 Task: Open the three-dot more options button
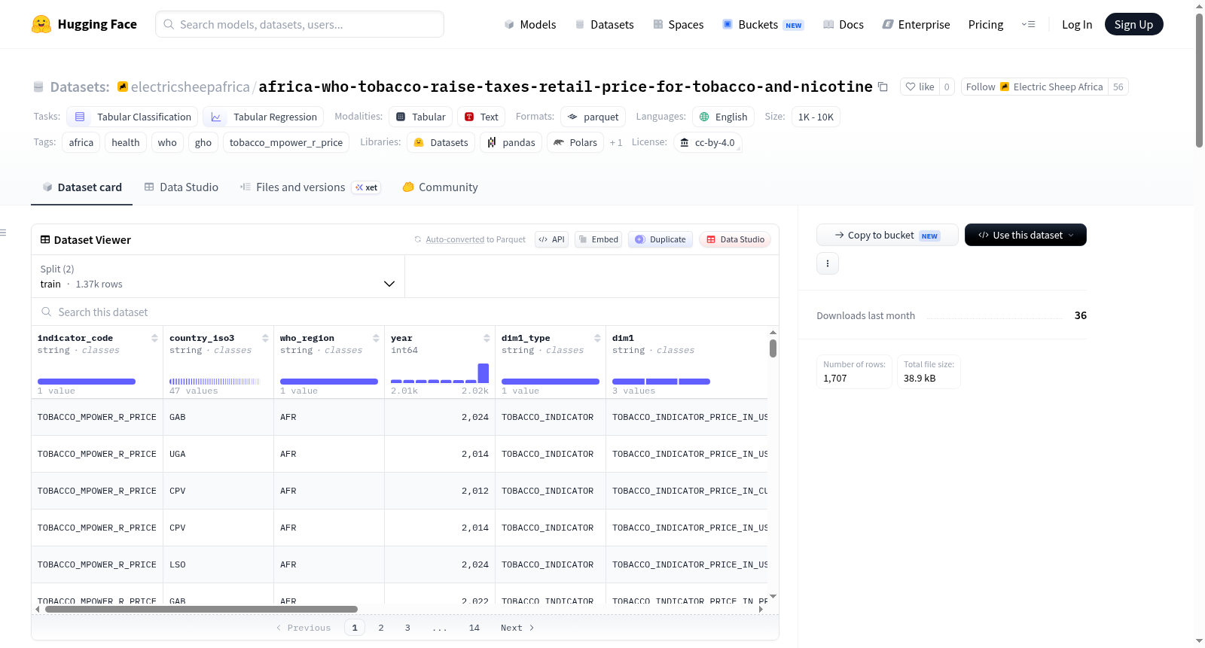[828, 263]
